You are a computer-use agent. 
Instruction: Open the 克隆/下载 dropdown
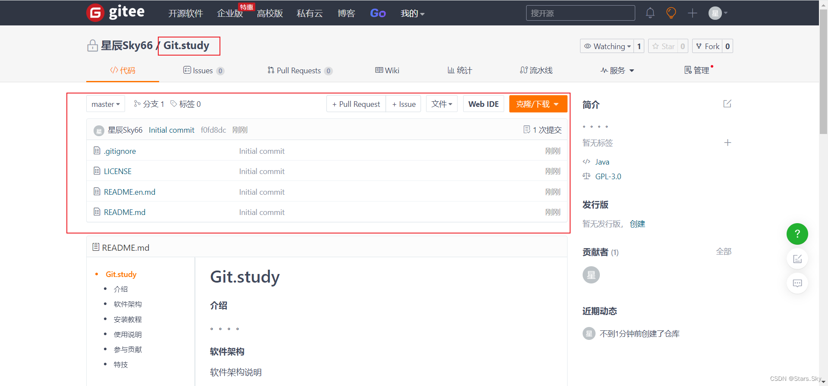tap(538, 104)
